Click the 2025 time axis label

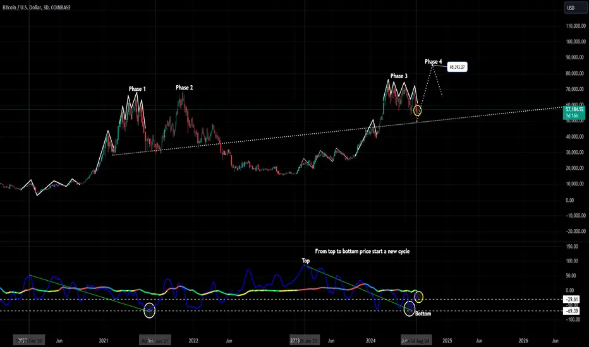(x=447, y=341)
